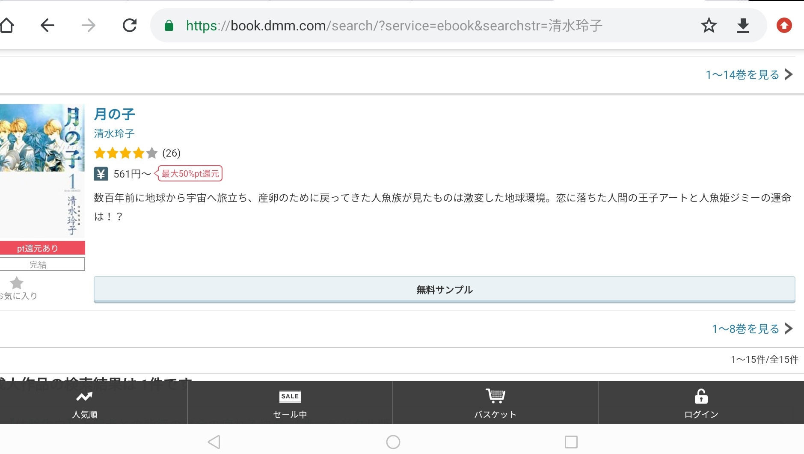Go forward with the right arrow
804x454 pixels.
(x=89, y=25)
